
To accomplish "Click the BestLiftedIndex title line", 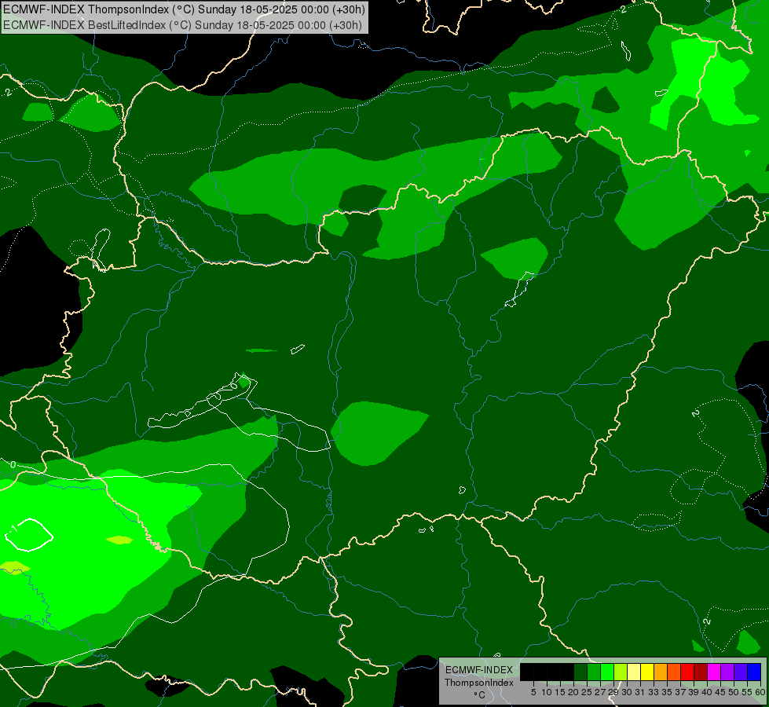I will point(182,24).
